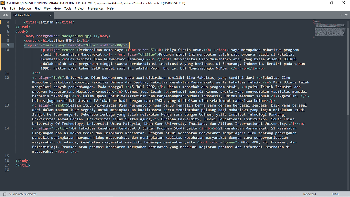
Task: Click the align="right" paragraph tag
Action: coord(50,105)
